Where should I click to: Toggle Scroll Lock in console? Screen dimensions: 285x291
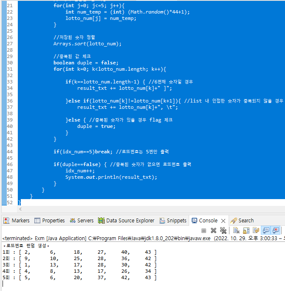click(x=246, y=230)
